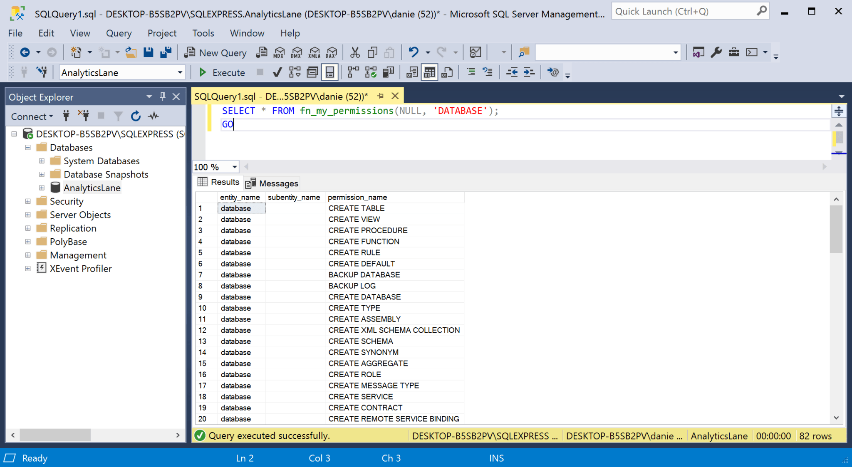Viewport: 852px width, 467px height.
Task: Refresh the Object Explorer tree
Action: coord(136,116)
